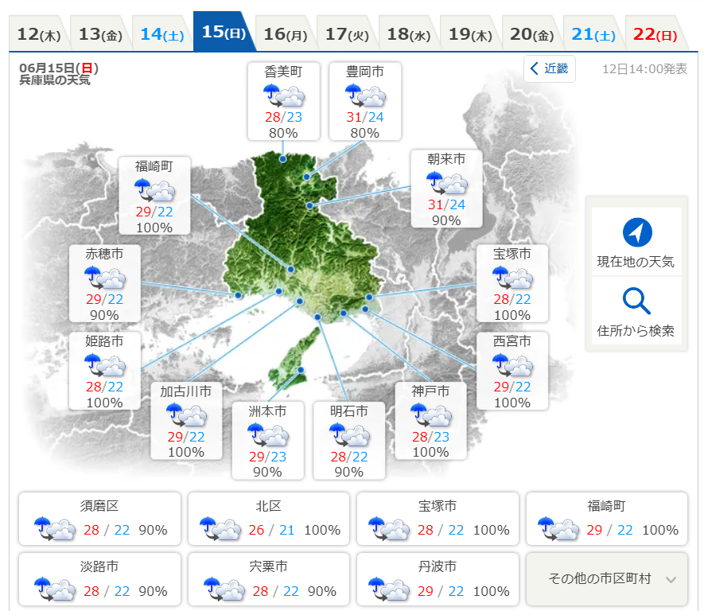
Task: Open 宝塚市 weather card on the map
Action: pyautogui.click(x=512, y=284)
